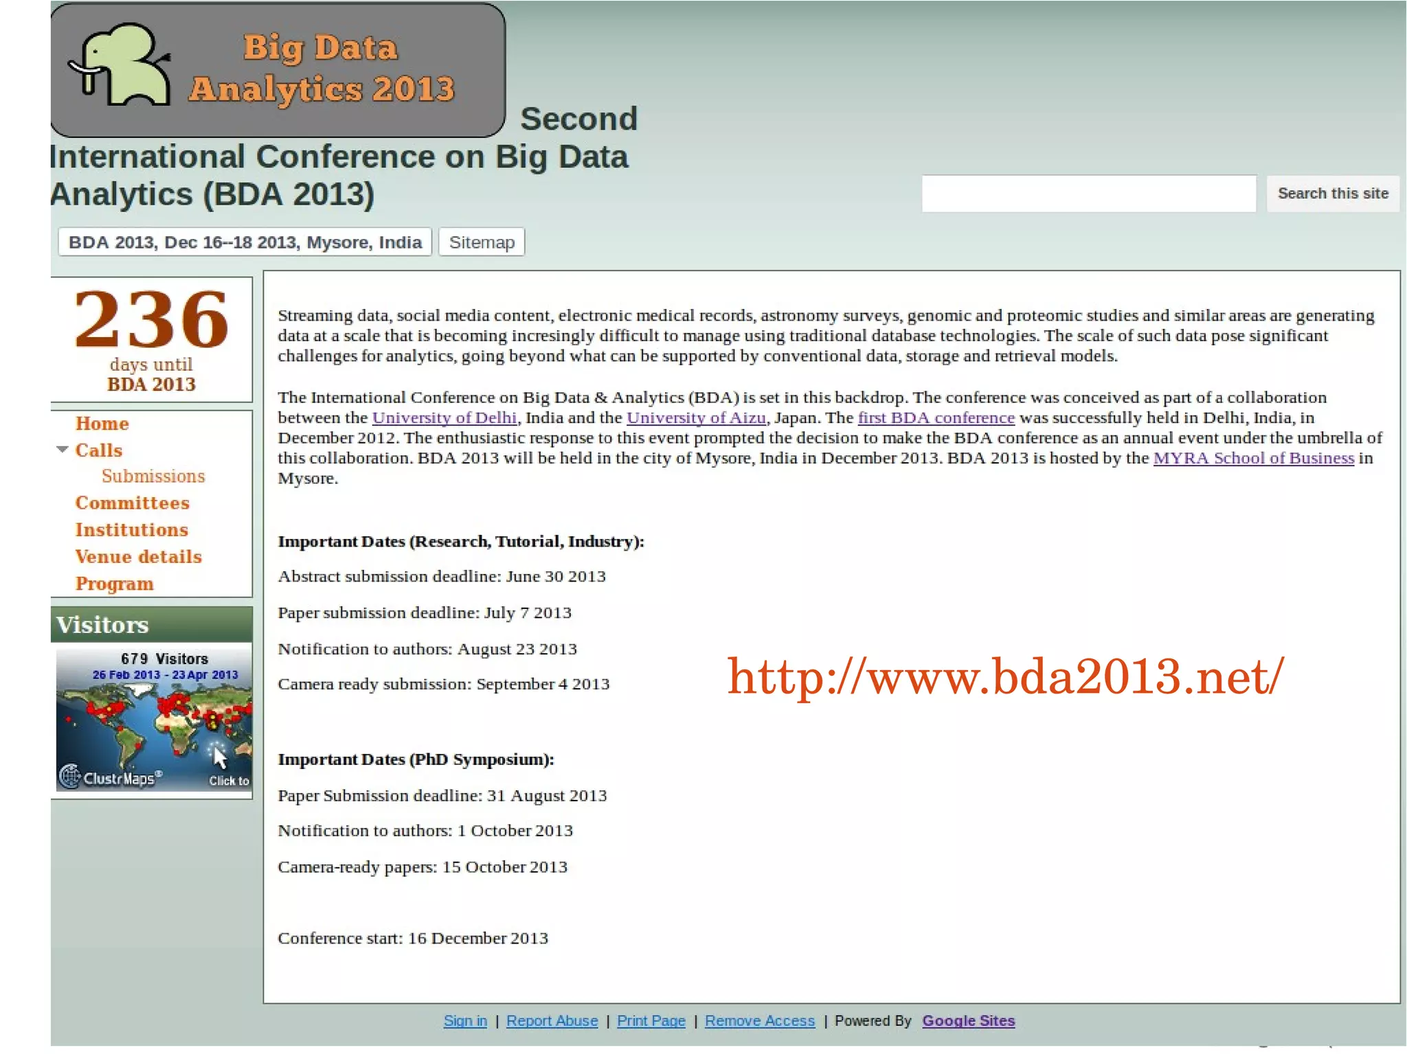Click 'Conference start: 16 December 2013'
Image resolution: width=1407 pixels, height=1054 pixels.
(x=413, y=939)
